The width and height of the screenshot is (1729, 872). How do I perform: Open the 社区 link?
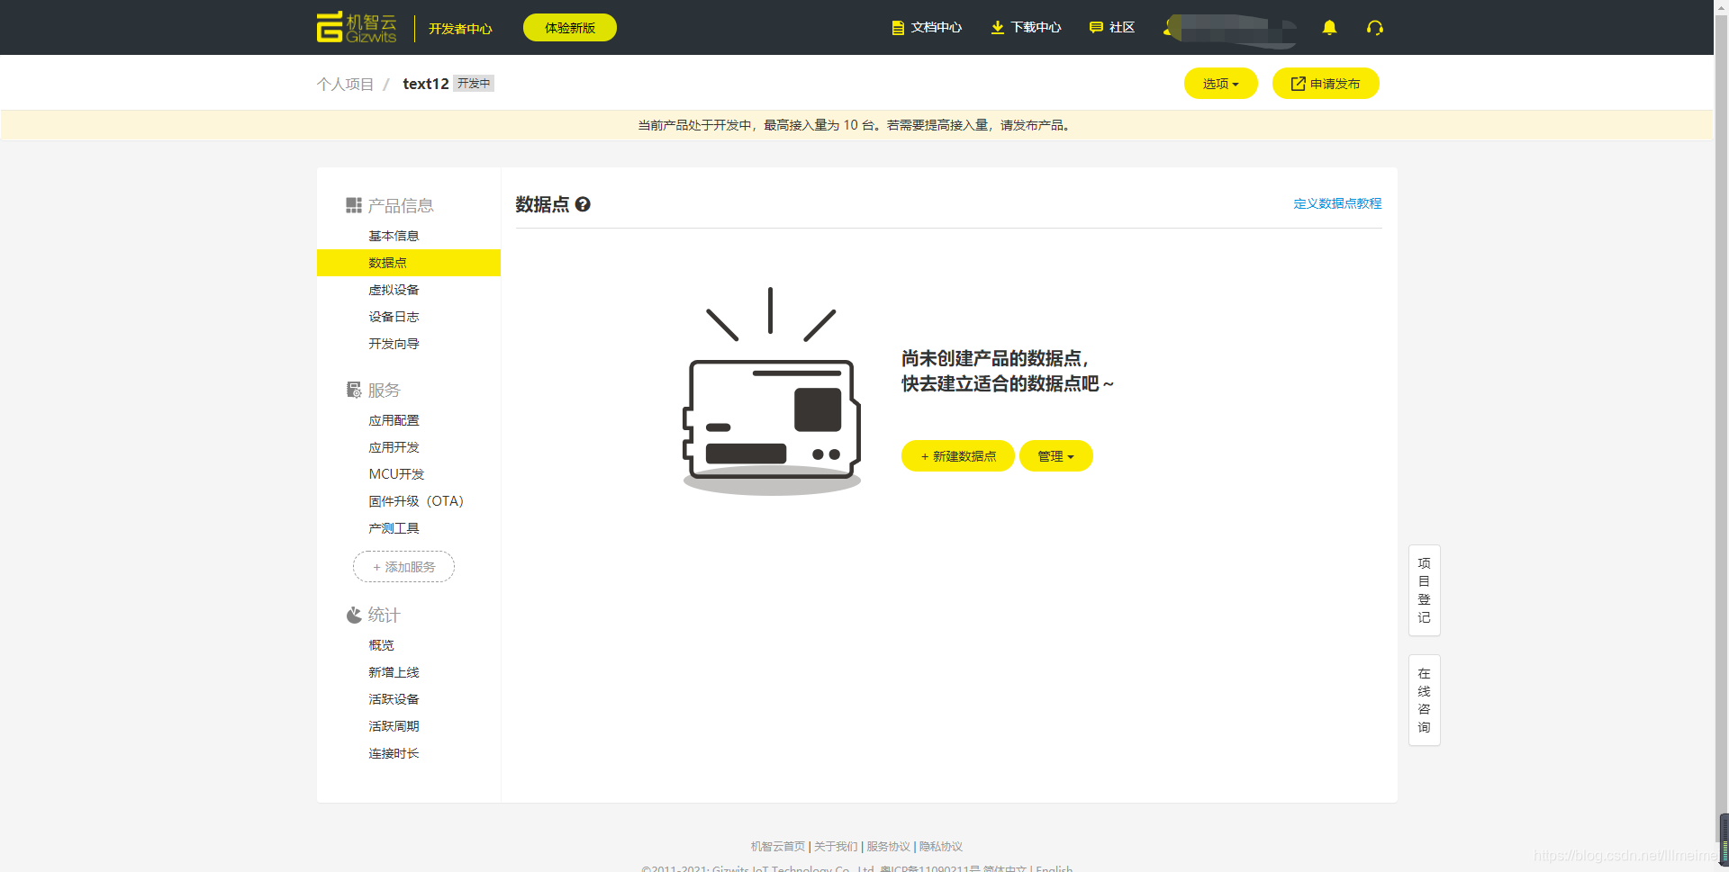(x=1122, y=28)
